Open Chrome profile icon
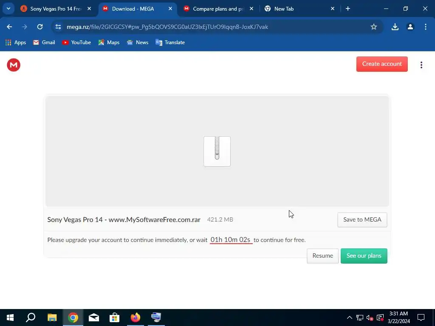 [x=410, y=27]
